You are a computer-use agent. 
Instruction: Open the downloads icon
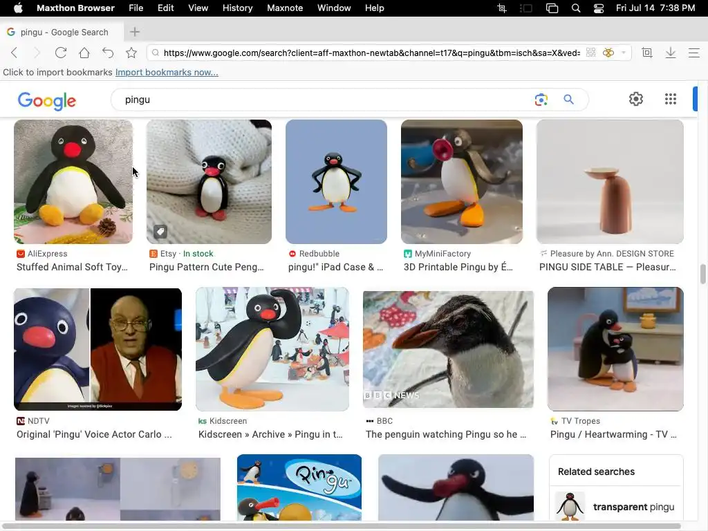[671, 53]
